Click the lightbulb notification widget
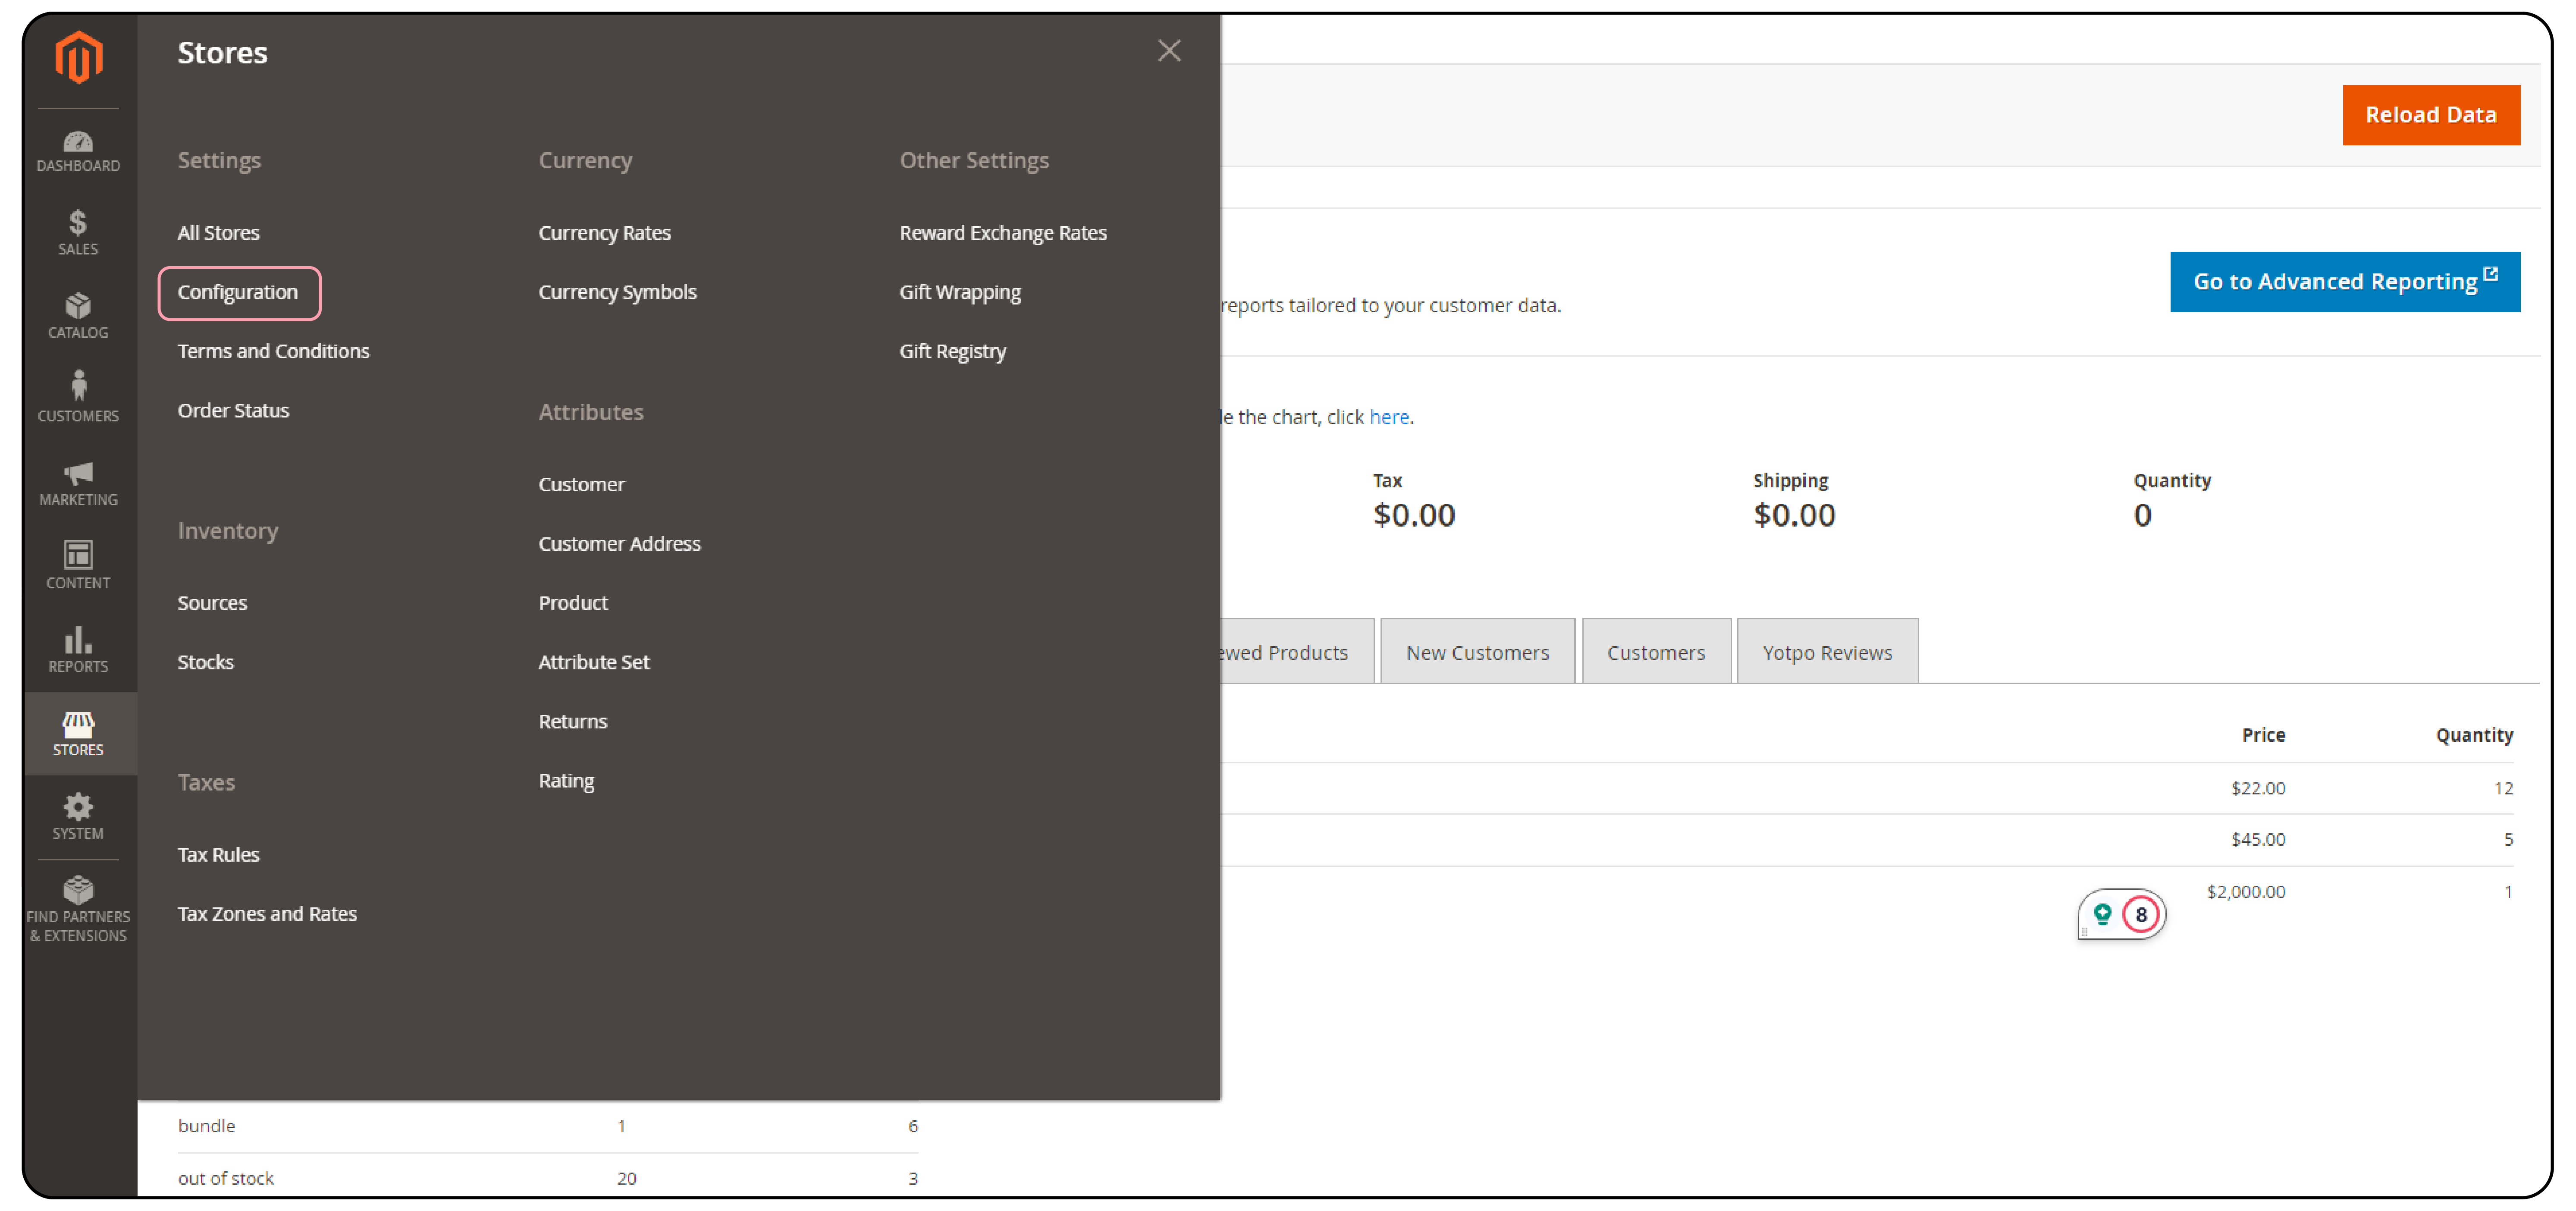The image size is (2576, 1211). (2102, 914)
